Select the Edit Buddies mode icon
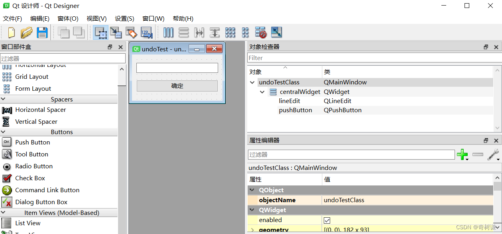 click(x=131, y=32)
